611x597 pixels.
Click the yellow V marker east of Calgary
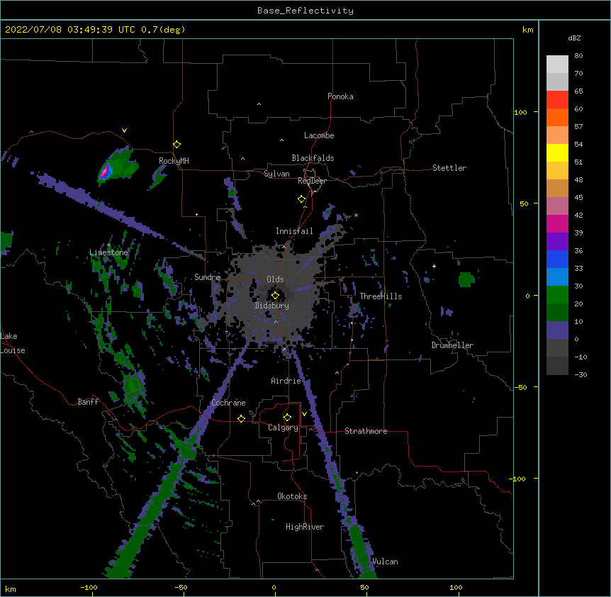(304, 414)
